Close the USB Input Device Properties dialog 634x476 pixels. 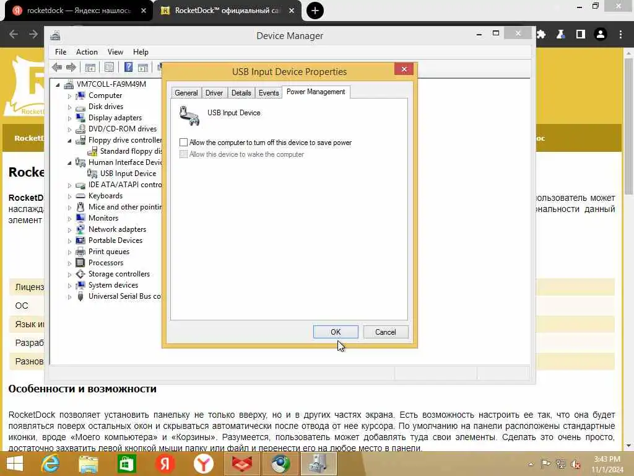coord(404,69)
